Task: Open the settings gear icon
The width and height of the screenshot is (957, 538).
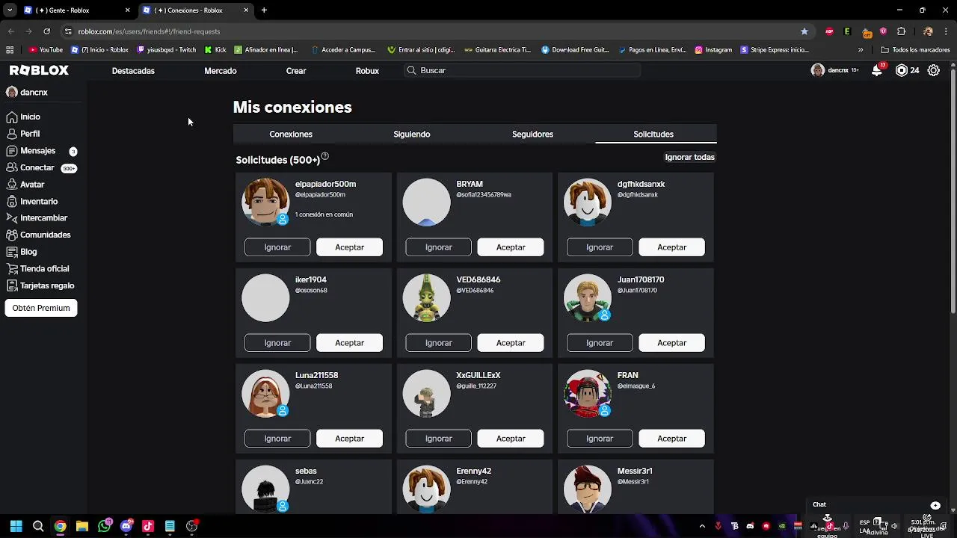Action: 934,70
